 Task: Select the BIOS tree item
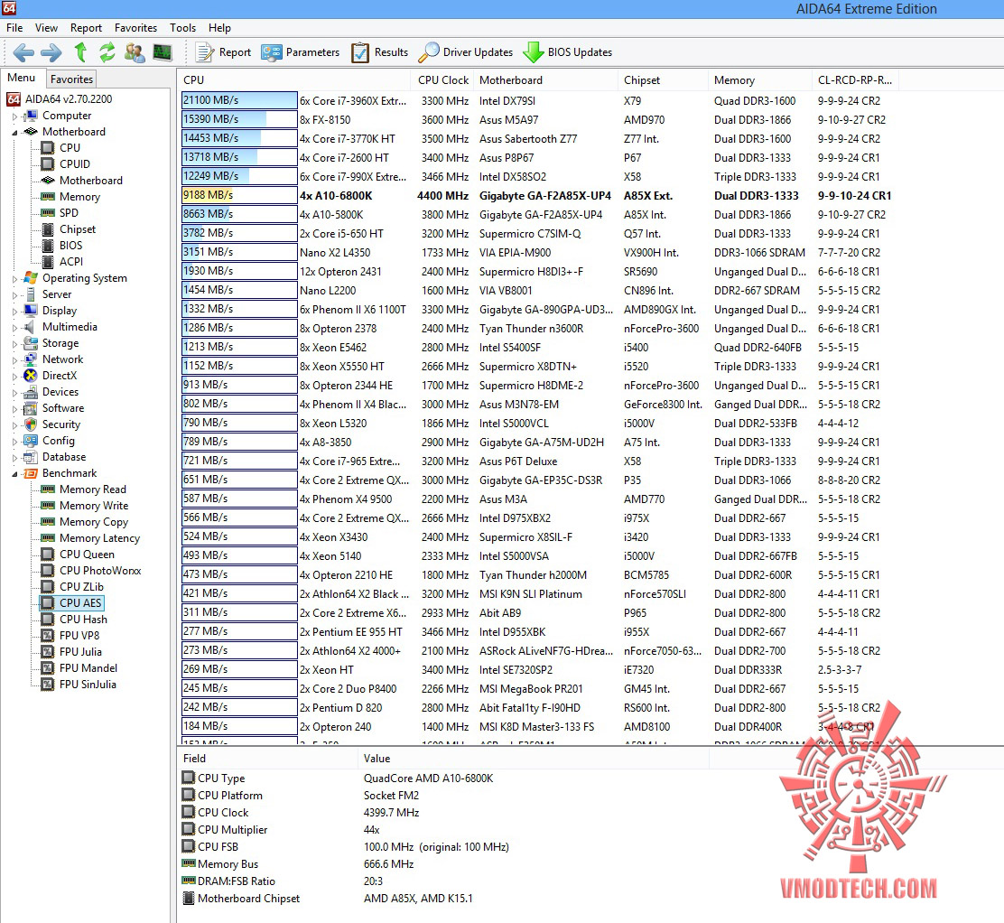coord(70,246)
